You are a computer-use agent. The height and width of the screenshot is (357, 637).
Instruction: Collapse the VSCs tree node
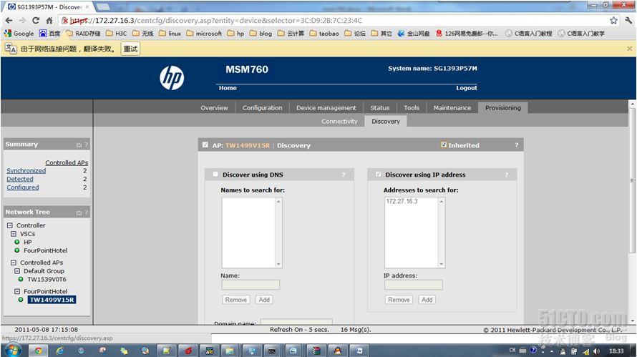(x=14, y=233)
